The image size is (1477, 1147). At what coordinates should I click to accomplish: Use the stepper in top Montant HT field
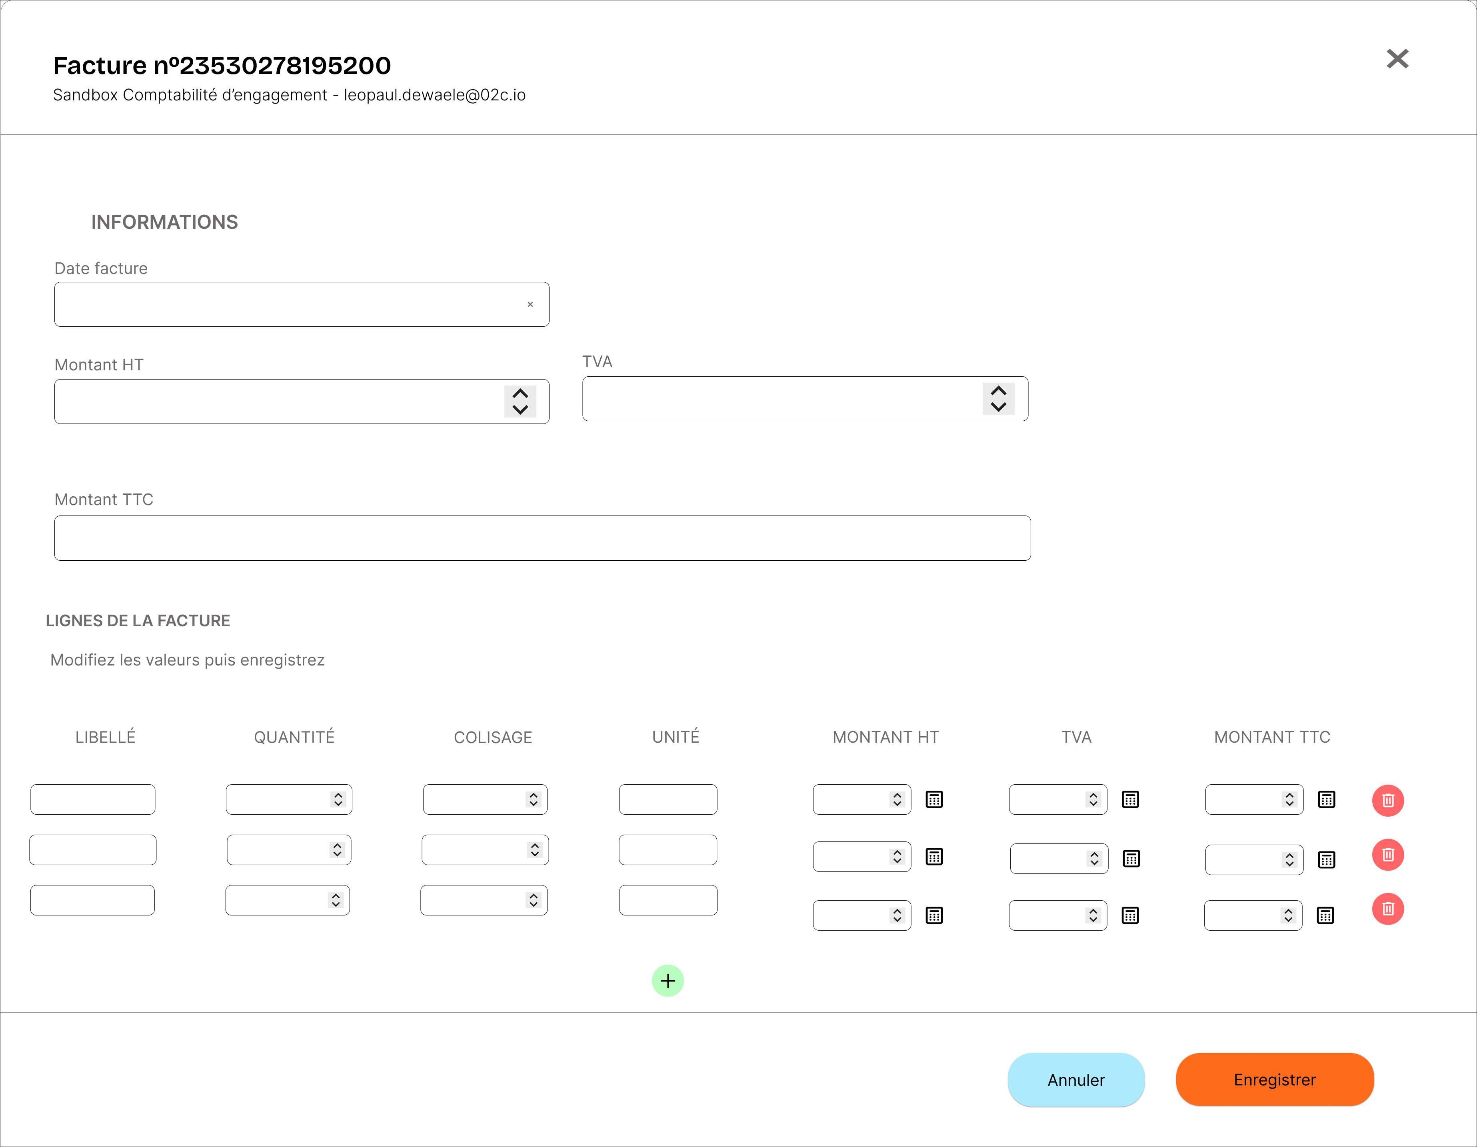[520, 402]
